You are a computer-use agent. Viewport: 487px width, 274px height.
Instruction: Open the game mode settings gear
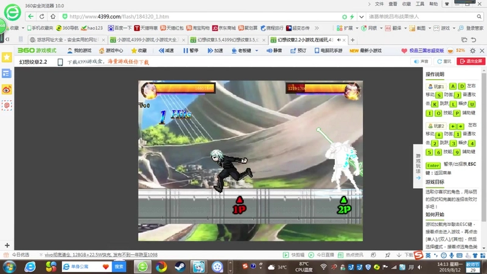[x=473, y=51]
